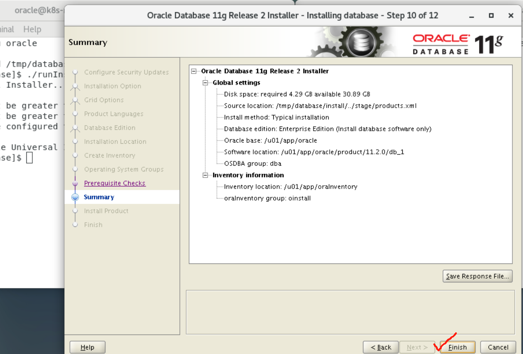This screenshot has height=354, width=523.
Task: Save Response File button
Action: (477, 276)
